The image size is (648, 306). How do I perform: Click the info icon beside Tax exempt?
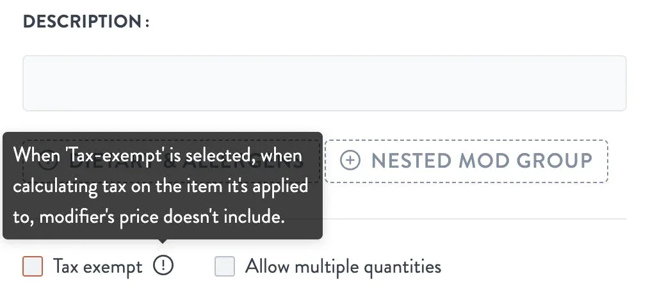(x=163, y=266)
